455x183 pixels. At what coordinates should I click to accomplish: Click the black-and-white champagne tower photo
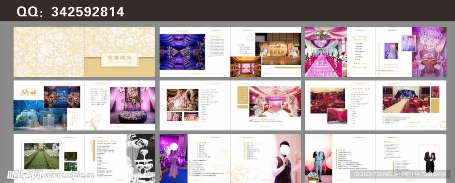tap(141, 159)
